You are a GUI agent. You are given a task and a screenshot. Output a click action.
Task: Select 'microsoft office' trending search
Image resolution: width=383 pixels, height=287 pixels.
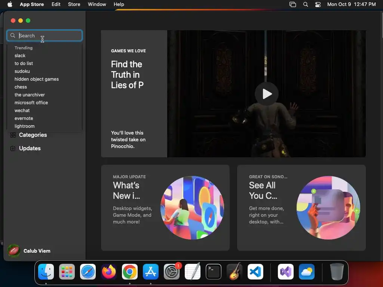pos(31,103)
